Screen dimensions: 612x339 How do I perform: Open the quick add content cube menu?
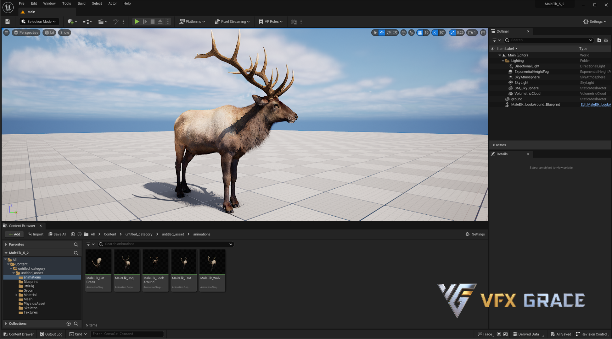point(72,22)
